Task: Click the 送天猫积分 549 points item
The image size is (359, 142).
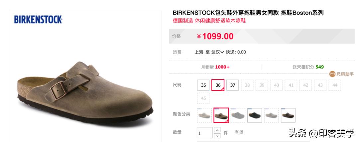Action: [308, 67]
